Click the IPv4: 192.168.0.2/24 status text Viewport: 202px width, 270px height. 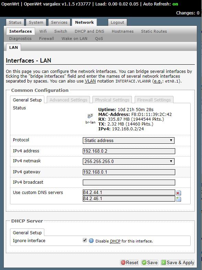pyautogui.click(x=121, y=129)
